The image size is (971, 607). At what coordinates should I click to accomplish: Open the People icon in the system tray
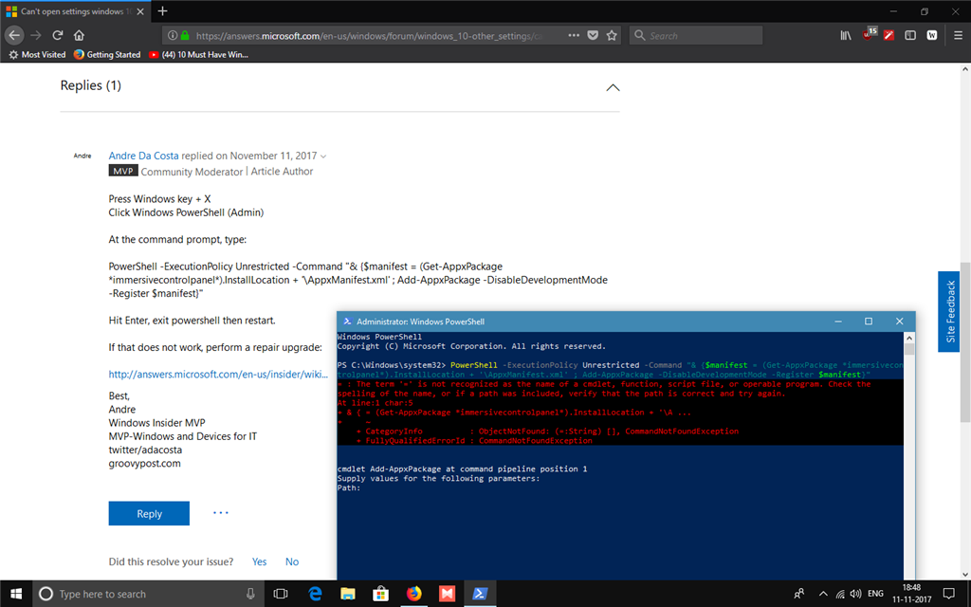tap(799, 594)
